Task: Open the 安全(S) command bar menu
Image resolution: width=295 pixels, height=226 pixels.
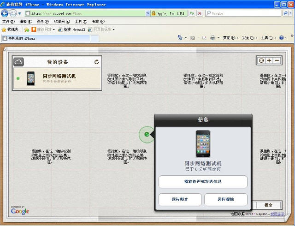Action: [249, 38]
